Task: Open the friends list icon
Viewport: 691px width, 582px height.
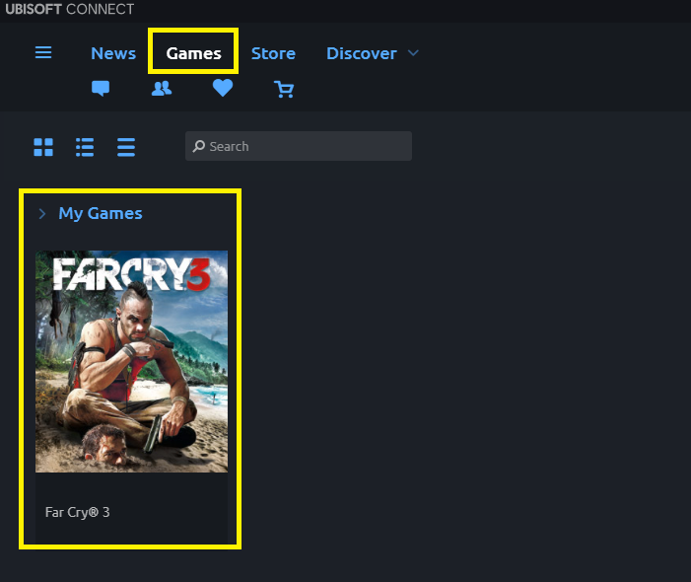Action: pos(162,88)
